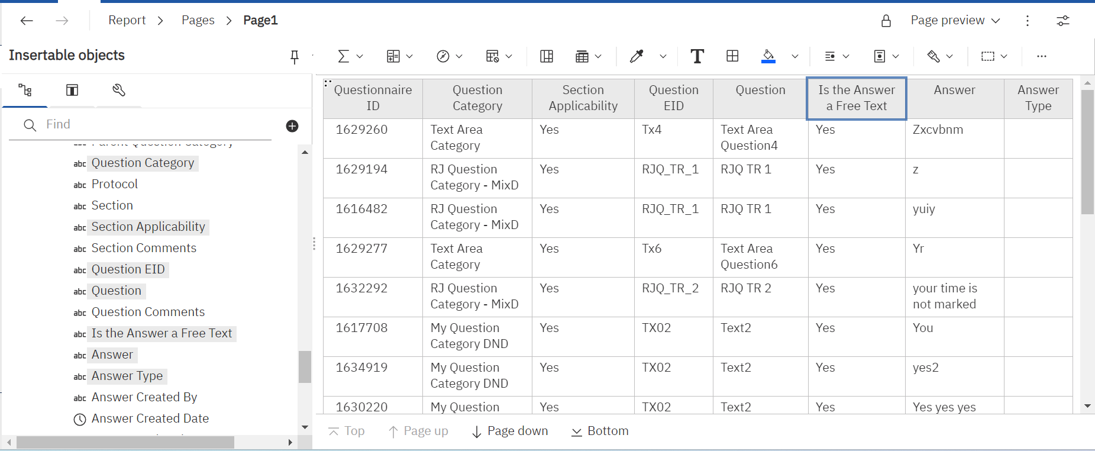The image size is (1095, 451).
Task: Open the Page preview dropdown
Action: coord(955,21)
